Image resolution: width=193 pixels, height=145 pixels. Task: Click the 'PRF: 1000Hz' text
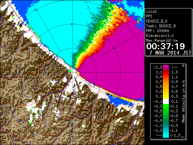point(157,31)
